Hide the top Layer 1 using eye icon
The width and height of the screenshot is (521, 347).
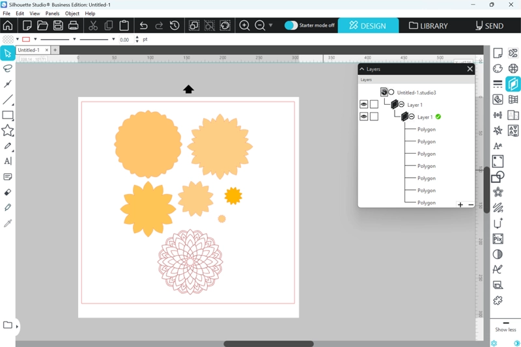coord(364,104)
